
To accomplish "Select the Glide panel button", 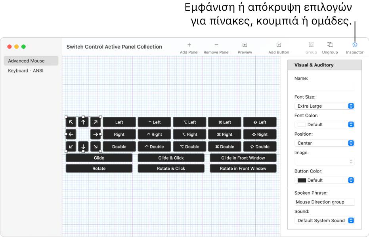I will click(99, 158).
